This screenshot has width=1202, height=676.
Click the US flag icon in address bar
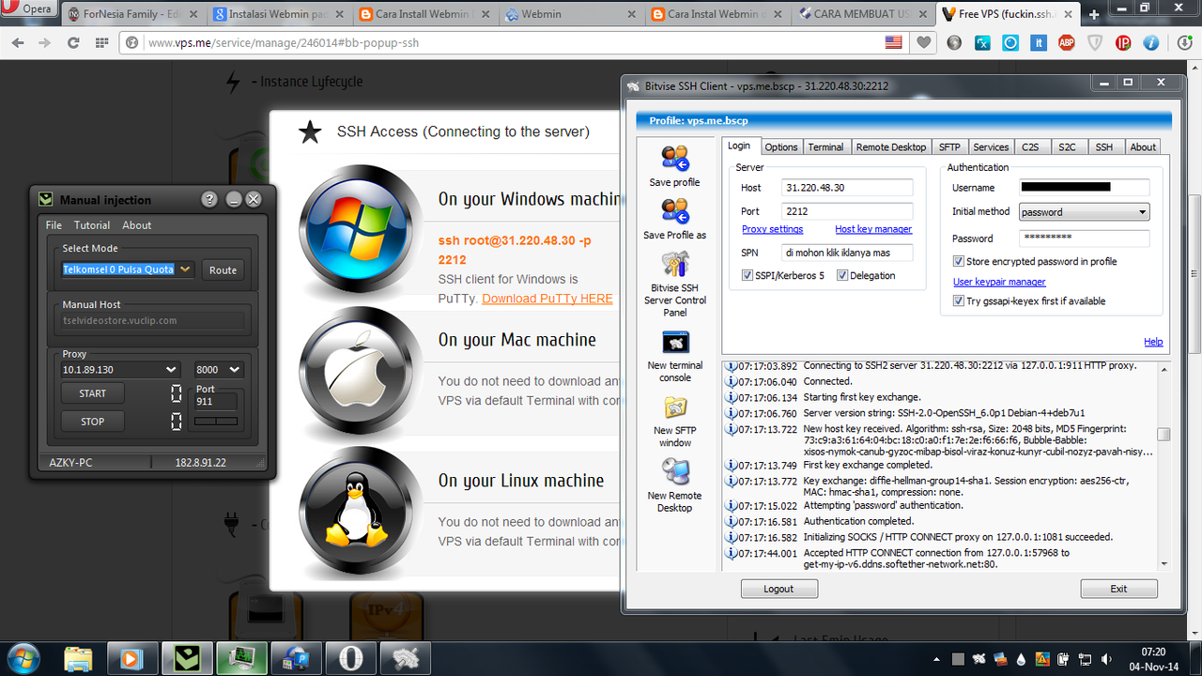[x=894, y=42]
